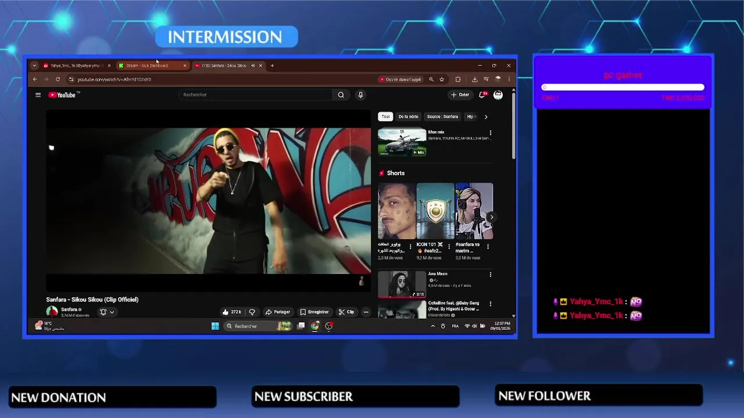Select the youtube.com address bar URL
Viewport: 744px width, 418px height.
point(115,80)
